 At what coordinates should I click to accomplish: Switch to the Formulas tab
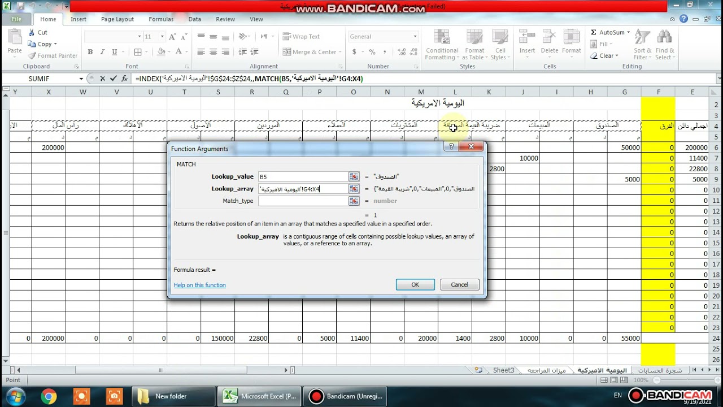pos(161,19)
